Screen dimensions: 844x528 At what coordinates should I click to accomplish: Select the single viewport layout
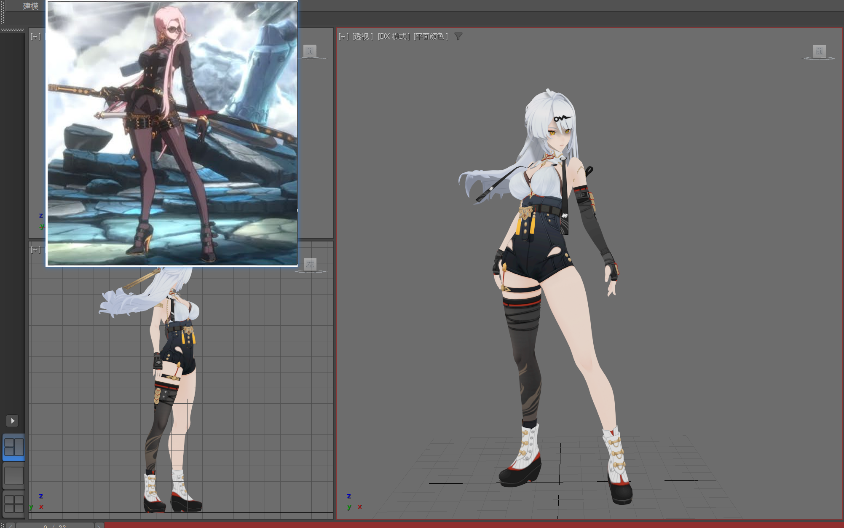click(x=14, y=475)
